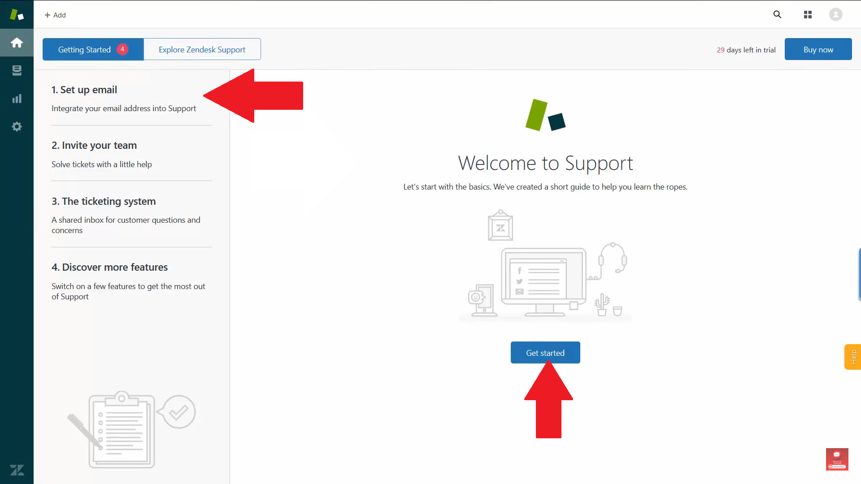Click the Zendesk Support logo at top-left
The image size is (861, 484).
(x=17, y=14)
